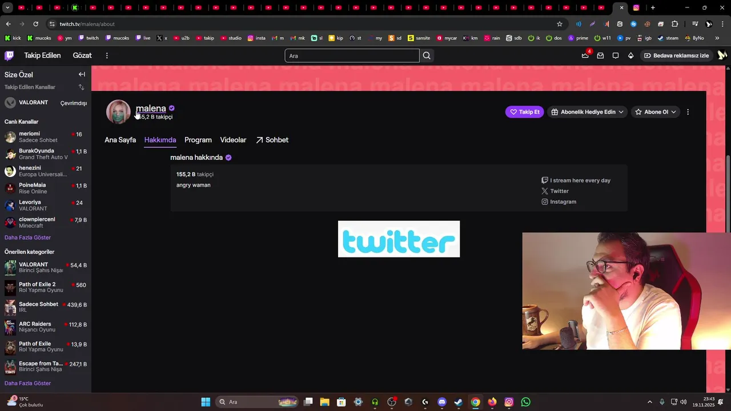Open the sansite bookmark
This screenshot has height=411, width=731.
[419, 38]
